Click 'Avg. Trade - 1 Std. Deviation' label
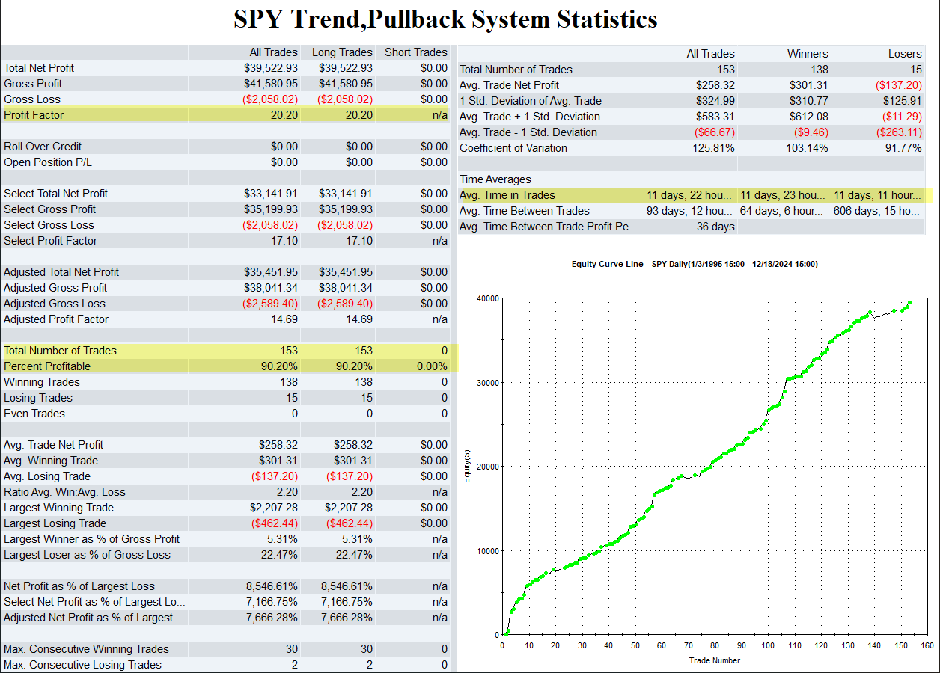The width and height of the screenshot is (940, 673). click(528, 132)
